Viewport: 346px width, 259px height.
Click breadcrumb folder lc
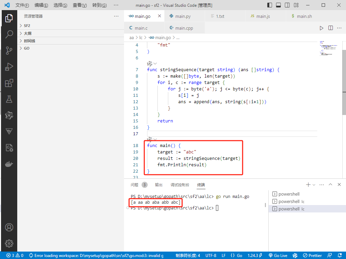tap(141, 38)
